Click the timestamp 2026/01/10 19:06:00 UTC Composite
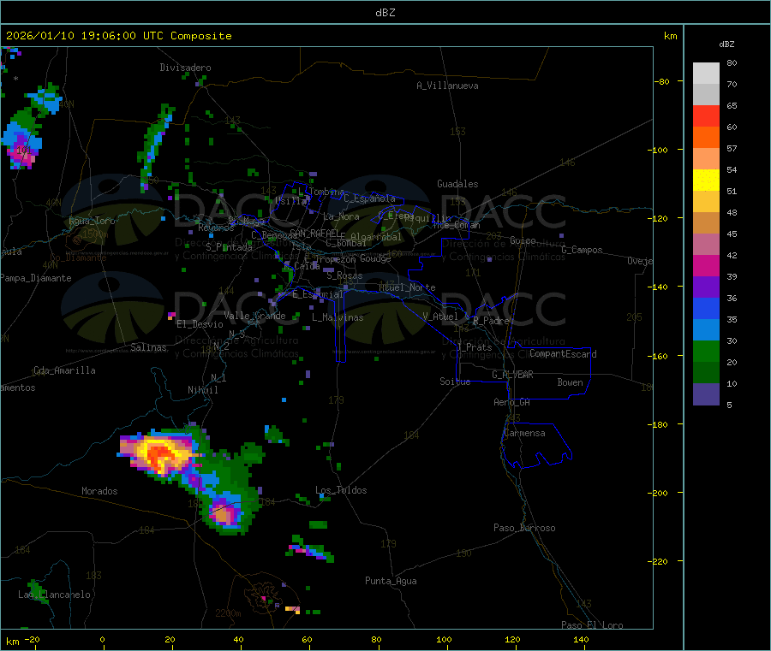This screenshot has width=771, height=651. tap(118, 36)
